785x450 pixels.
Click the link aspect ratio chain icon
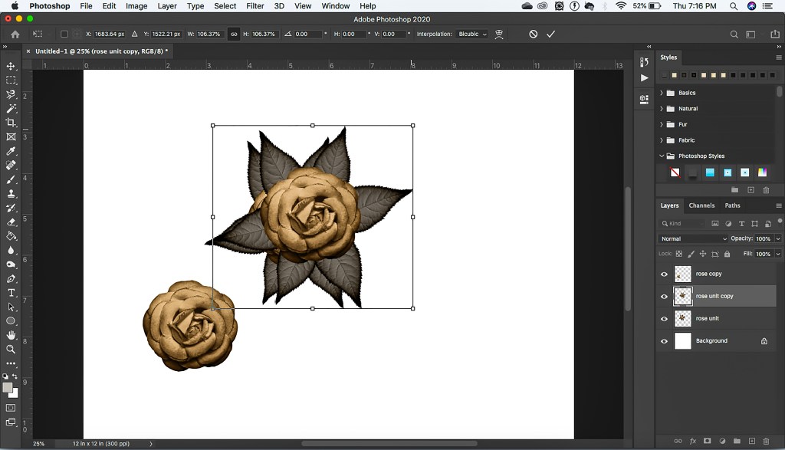coord(234,34)
